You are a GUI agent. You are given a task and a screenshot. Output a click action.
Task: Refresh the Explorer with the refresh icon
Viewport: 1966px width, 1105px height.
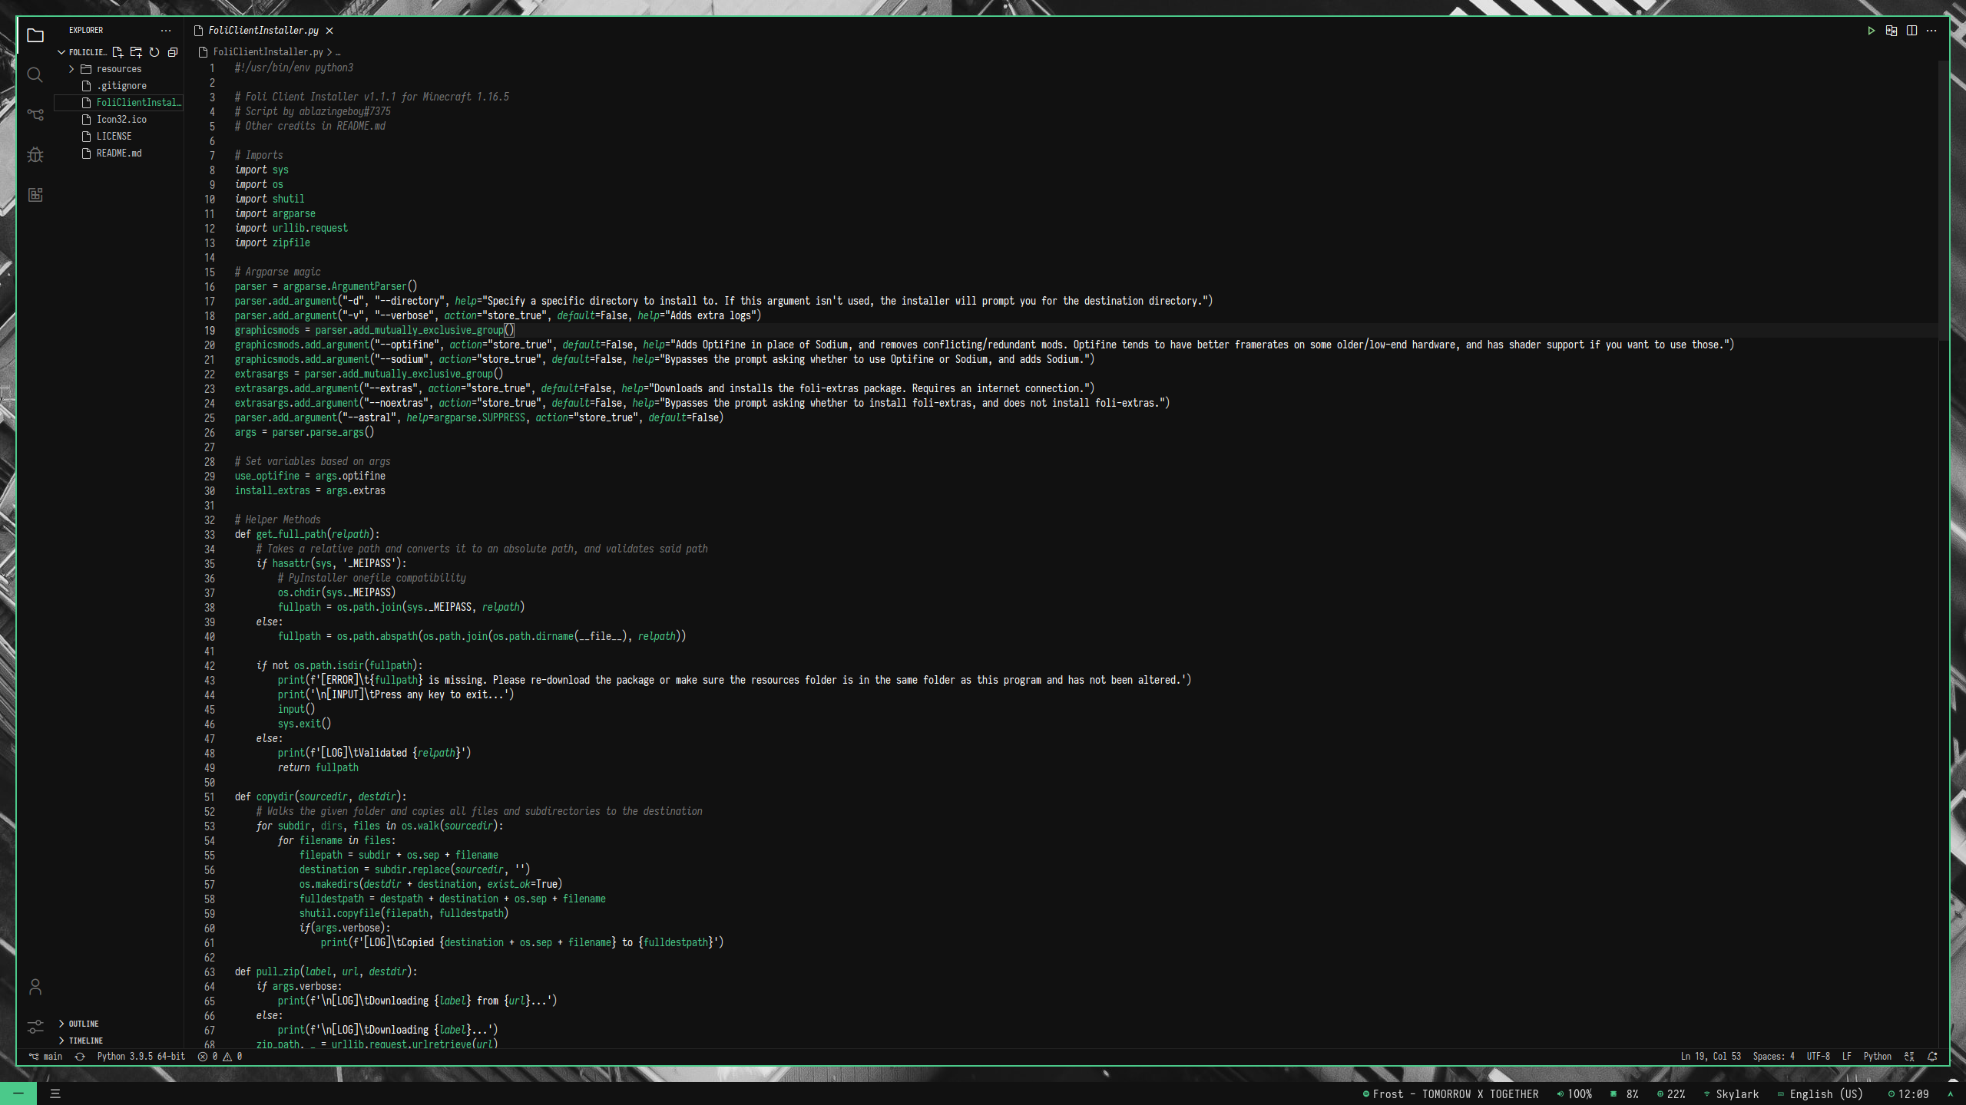tap(154, 52)
